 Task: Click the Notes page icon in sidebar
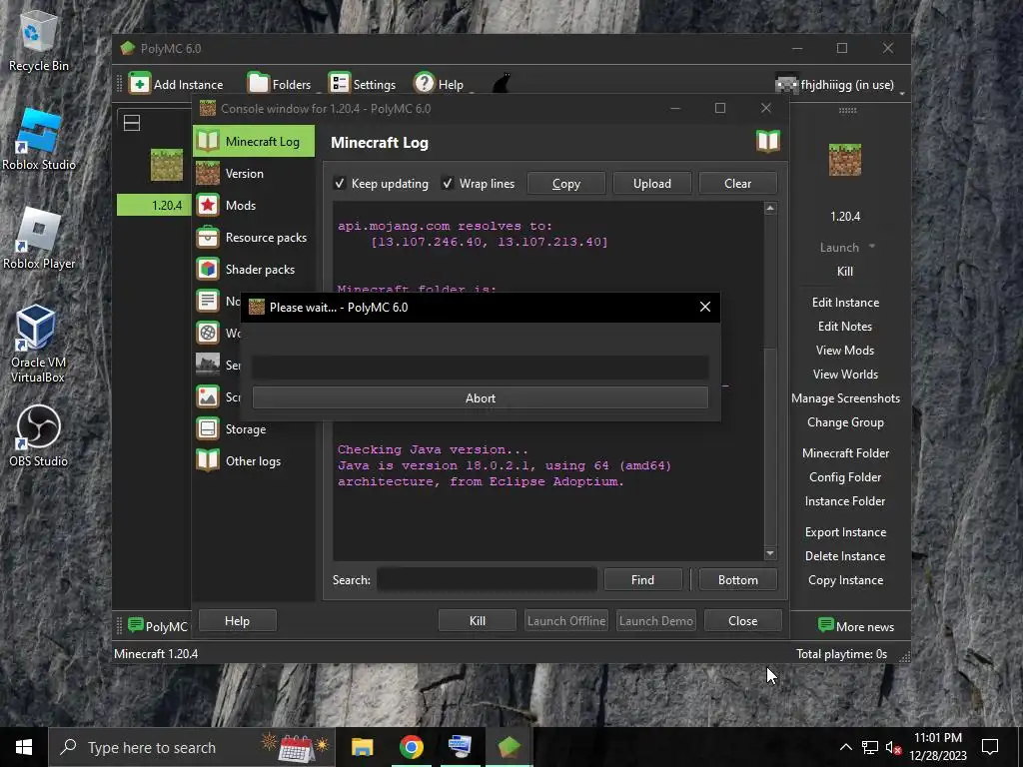(x=208, y=301)
